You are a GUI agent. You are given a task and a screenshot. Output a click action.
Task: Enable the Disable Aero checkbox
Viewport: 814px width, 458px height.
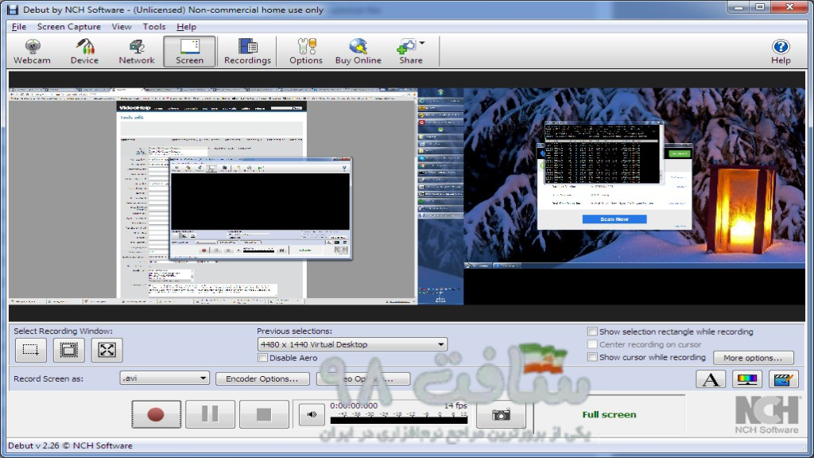(x=262, y=358)
